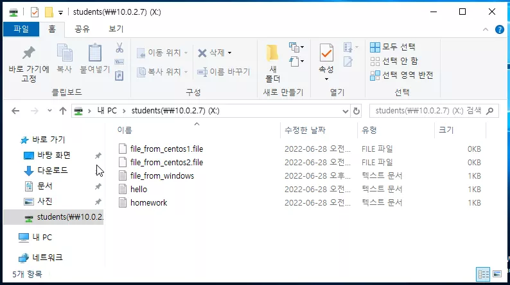Click the Properties (속성) checkmark icon

point(326,53)
